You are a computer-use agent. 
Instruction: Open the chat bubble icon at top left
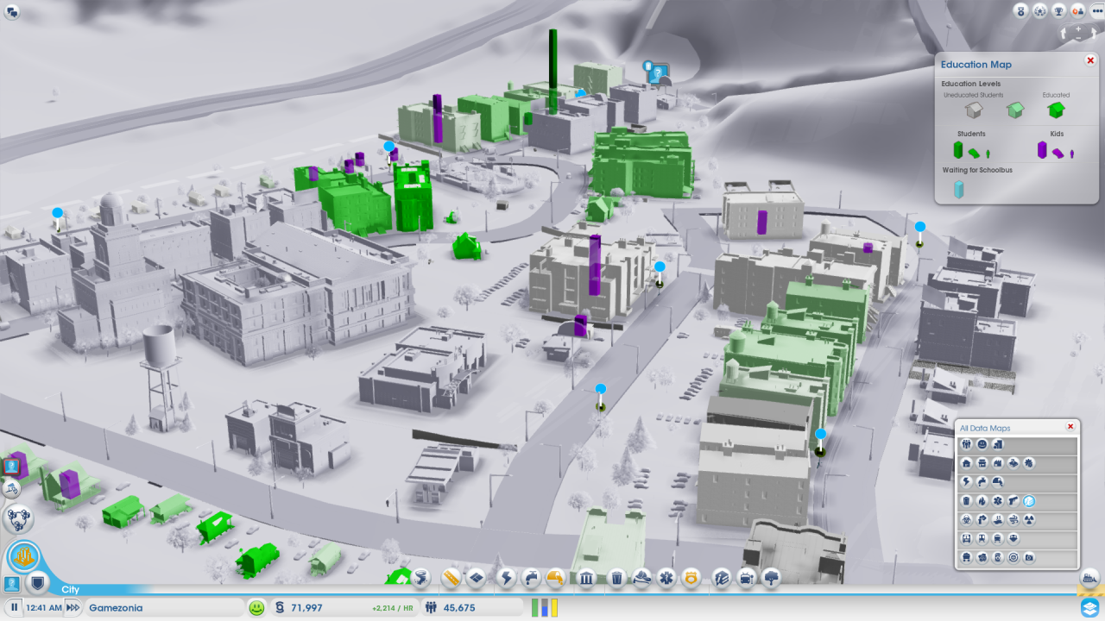(x=11, y=12)
